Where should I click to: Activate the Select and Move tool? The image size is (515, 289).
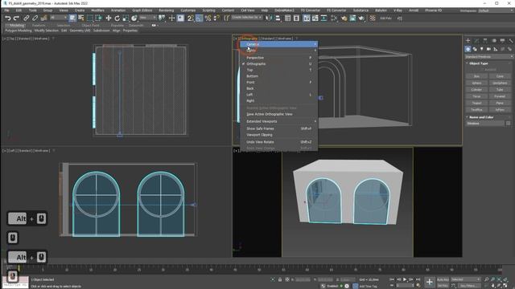[109, 18]
